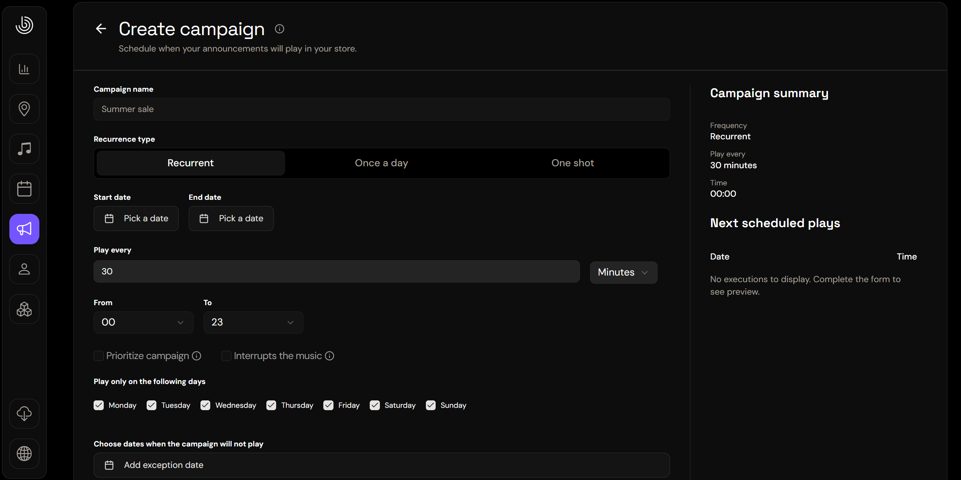Select the Recurrent recurrence tab
The image size is (961, 480).
pyautogui.click(x=191, y=163)
